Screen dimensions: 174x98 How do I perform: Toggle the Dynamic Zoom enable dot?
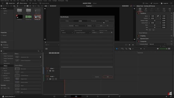[138, 39]
